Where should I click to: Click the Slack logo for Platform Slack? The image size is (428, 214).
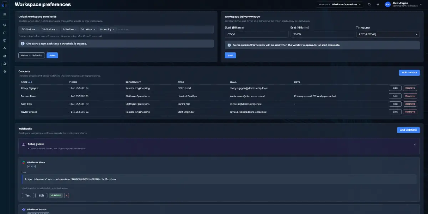click(24, 162)
